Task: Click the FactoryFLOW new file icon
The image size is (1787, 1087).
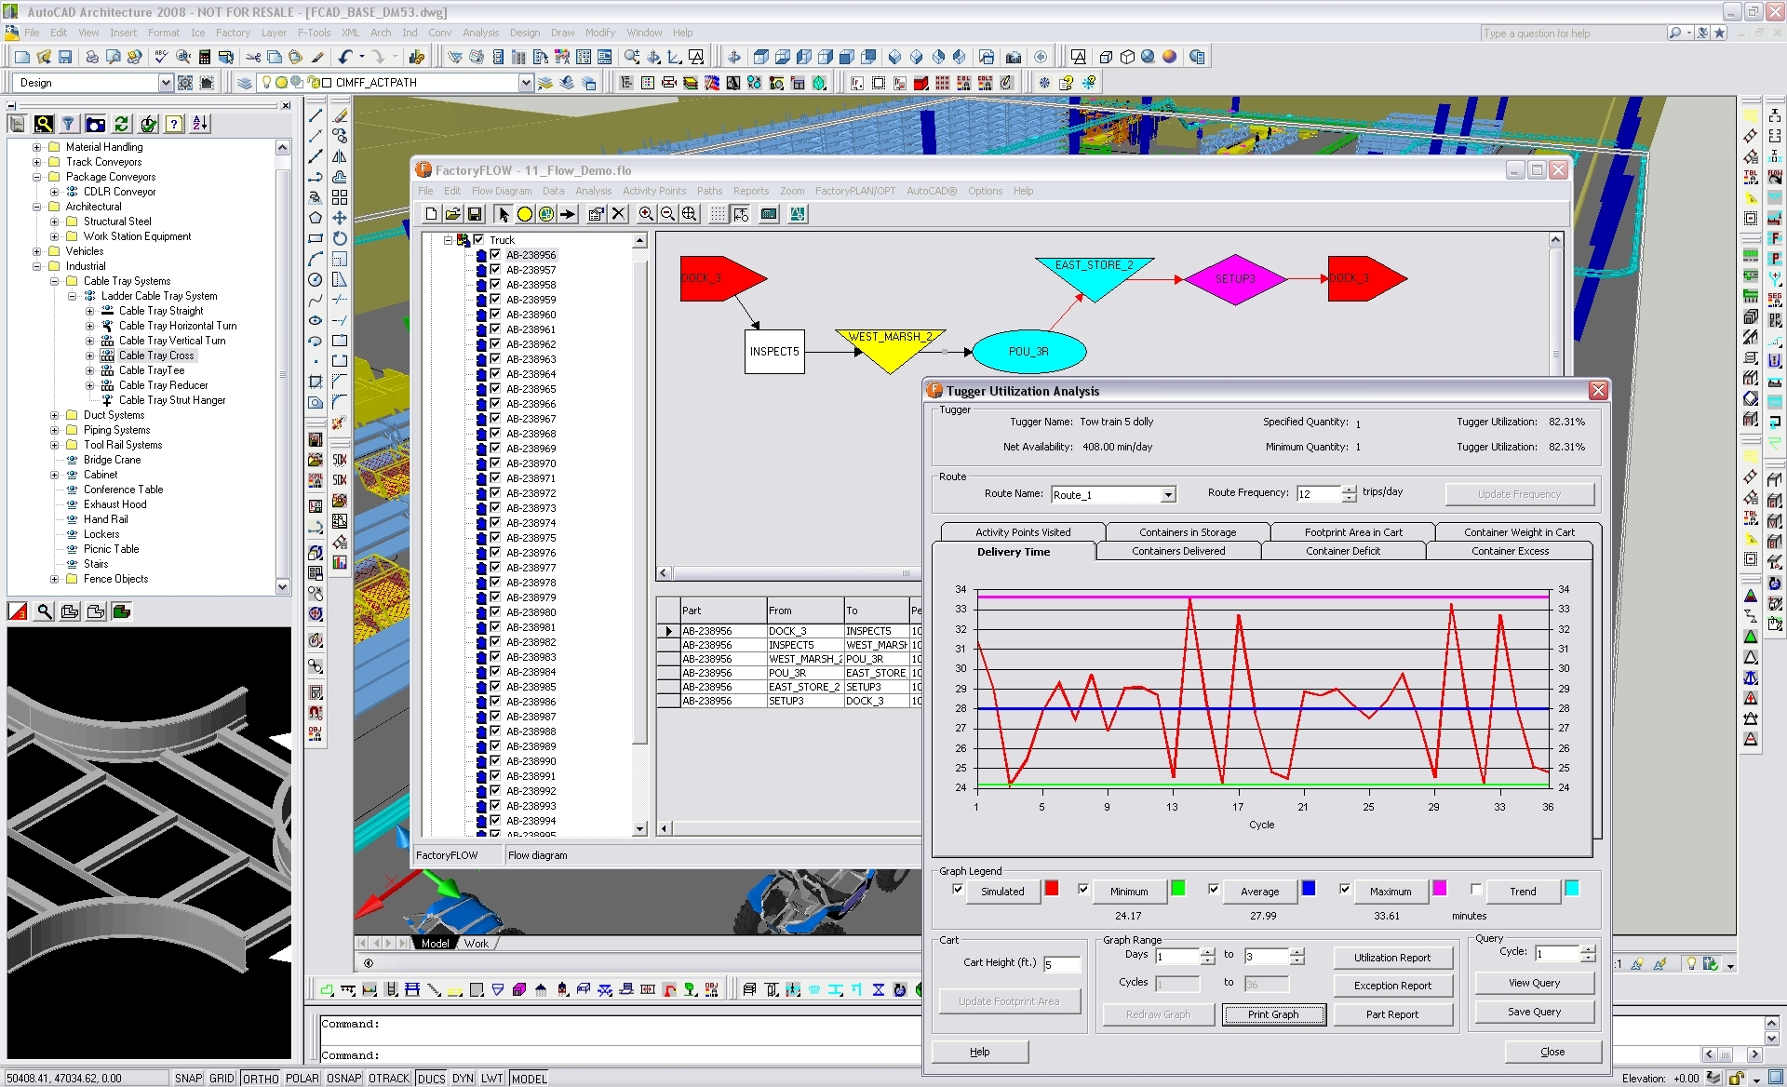Action: pos(431,214)
